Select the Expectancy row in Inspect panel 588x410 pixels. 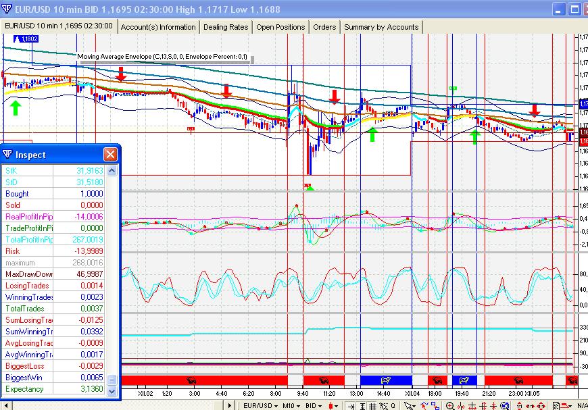click(54, 389)
